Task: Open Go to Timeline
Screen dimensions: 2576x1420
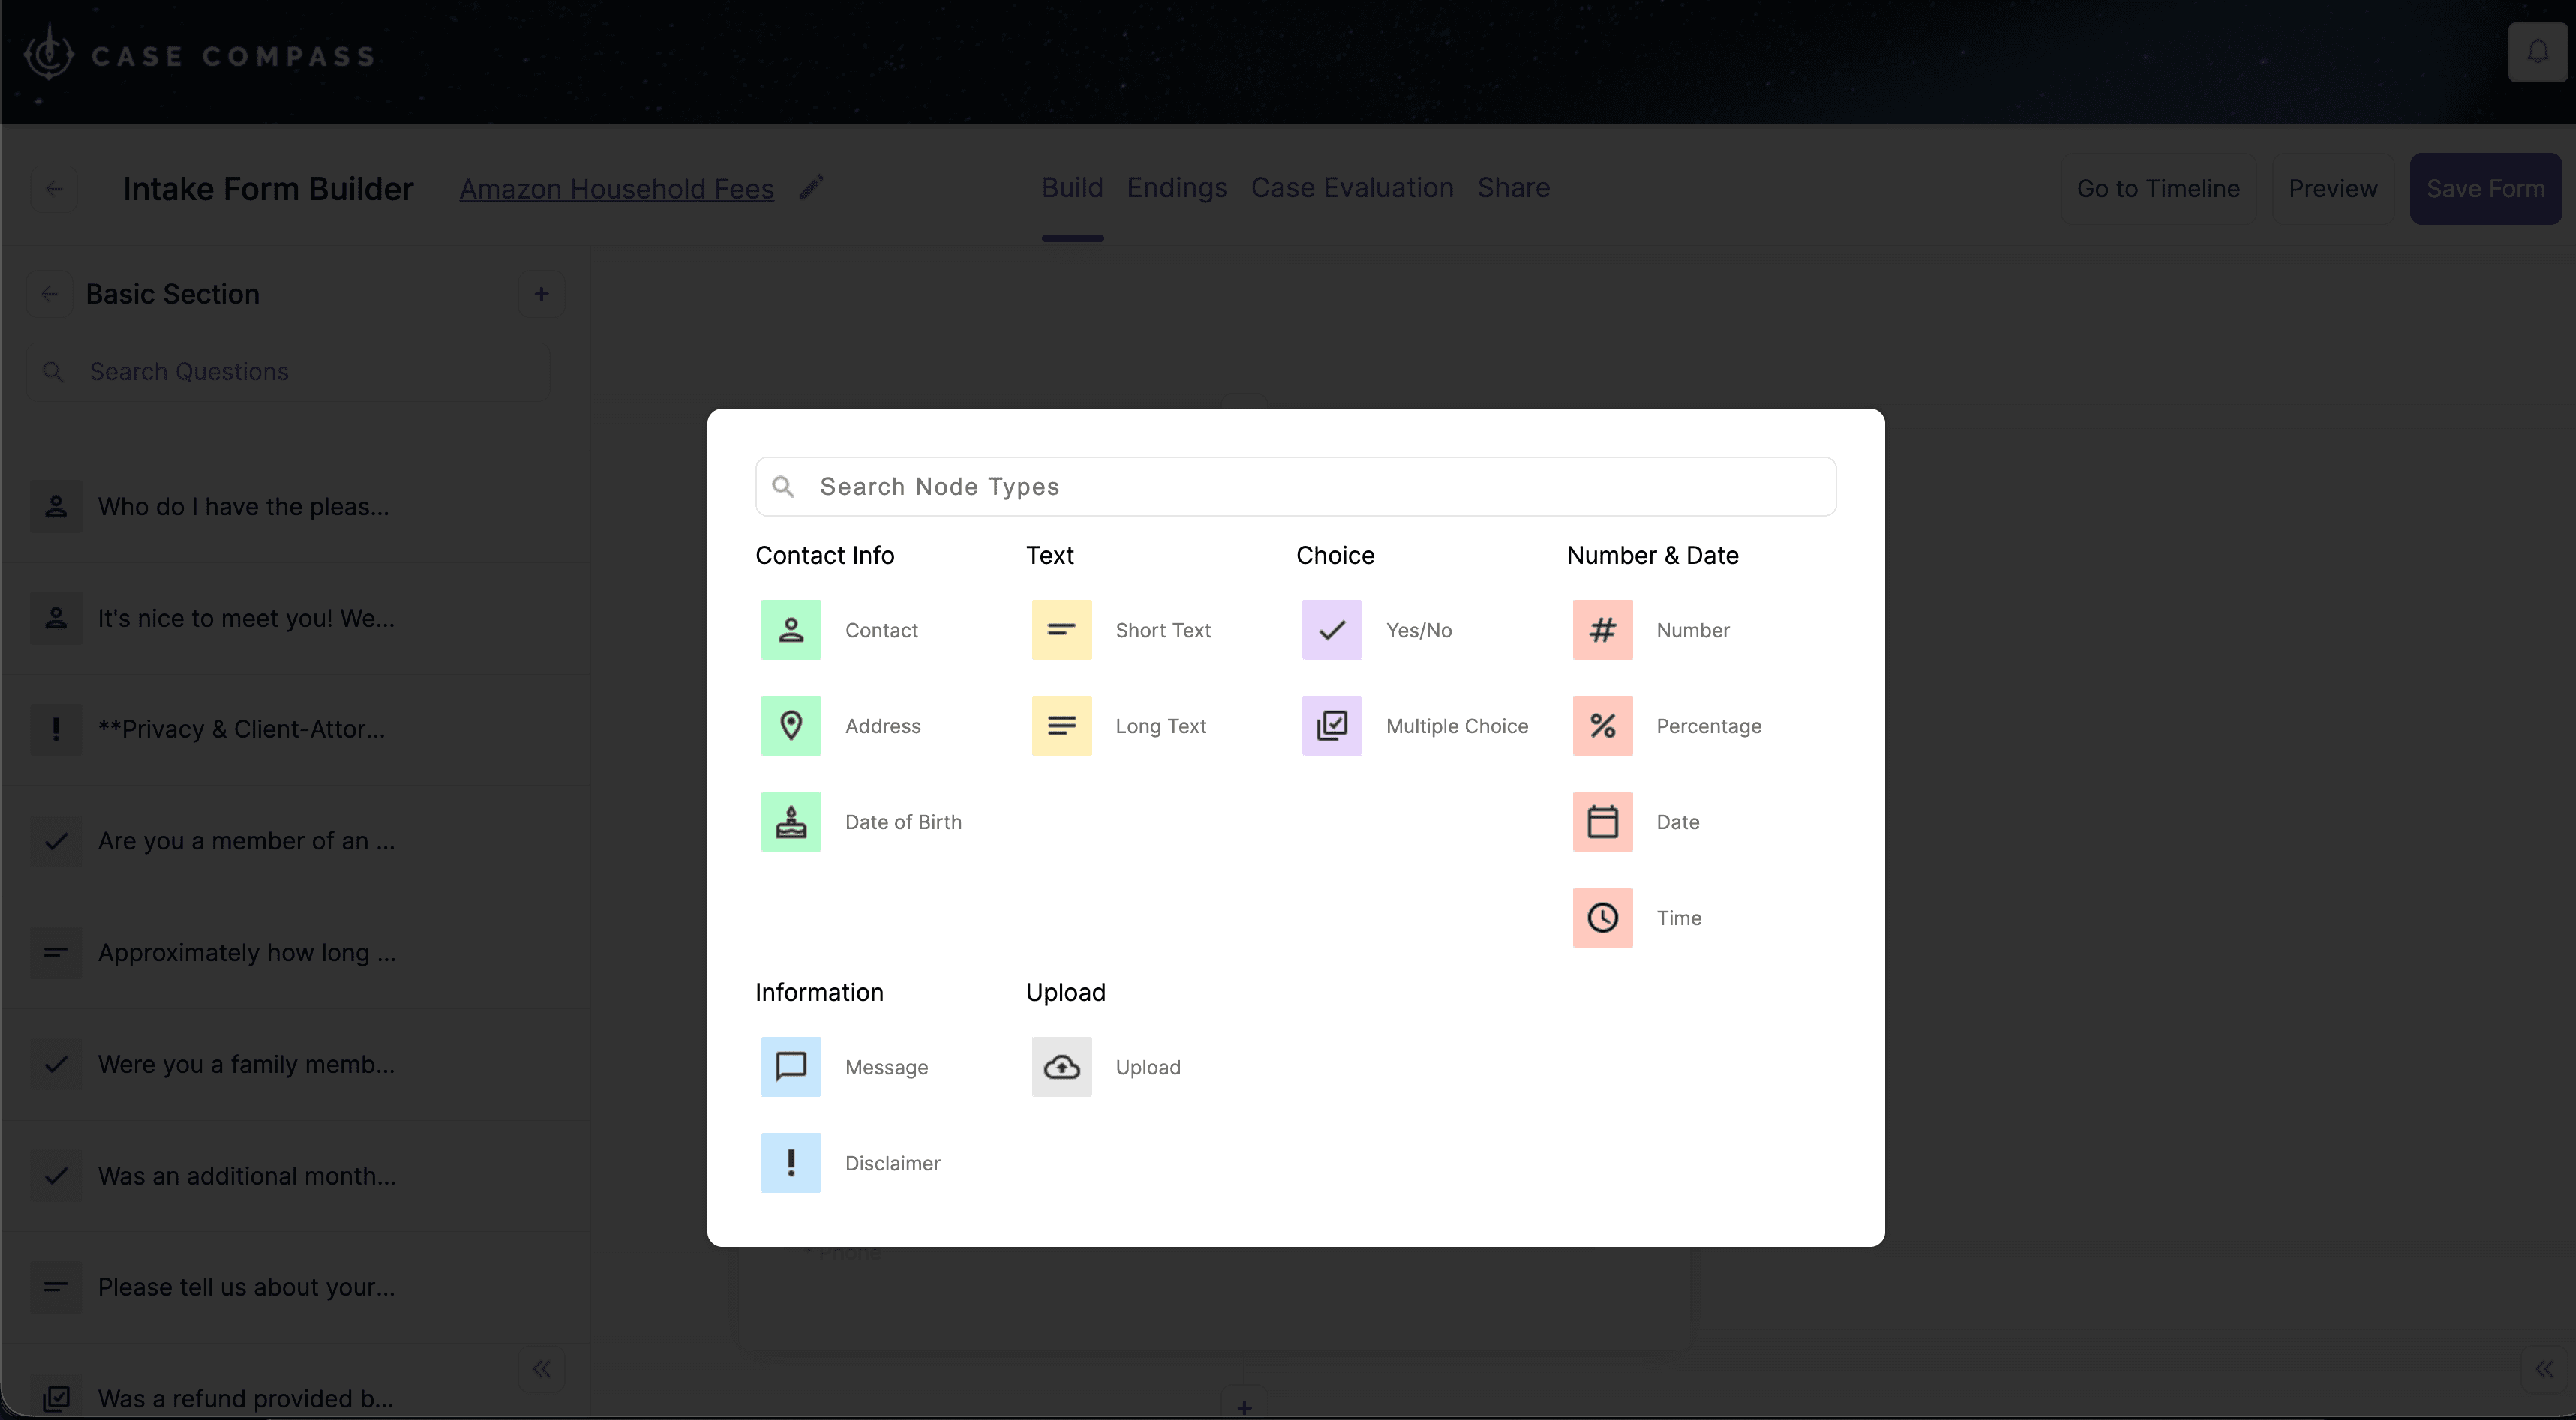Action: 2159,188
